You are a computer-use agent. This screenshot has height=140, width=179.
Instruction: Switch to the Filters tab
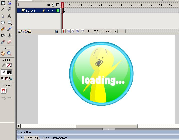tap(45, 138)
